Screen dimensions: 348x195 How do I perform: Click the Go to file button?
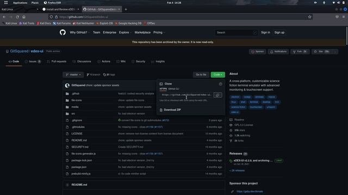[201, 75]
